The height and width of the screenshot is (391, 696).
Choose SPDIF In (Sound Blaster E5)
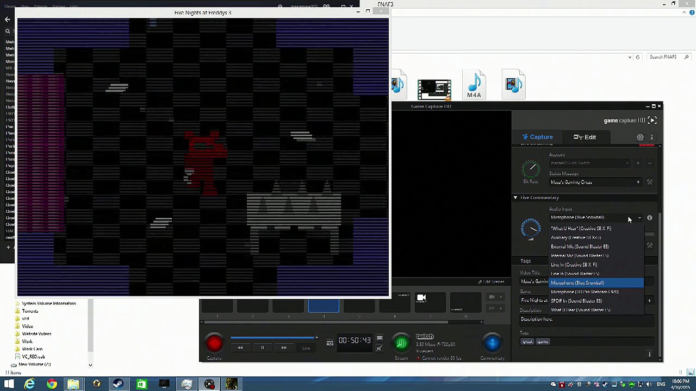pyautogui.click(x=596, y=301)
